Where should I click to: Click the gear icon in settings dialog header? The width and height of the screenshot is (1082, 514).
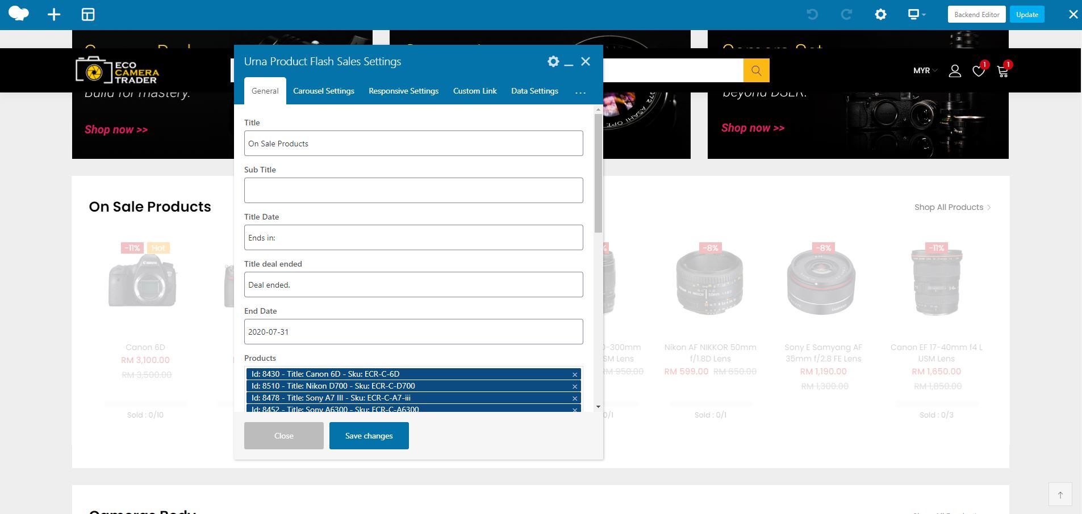click(553, 62)
